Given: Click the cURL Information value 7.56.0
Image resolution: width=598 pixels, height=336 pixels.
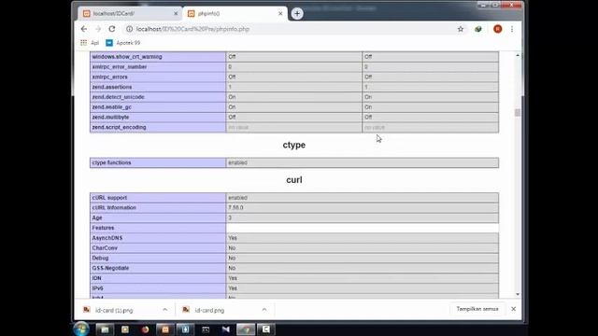Looking at the screenshot, I should point(235,207).
